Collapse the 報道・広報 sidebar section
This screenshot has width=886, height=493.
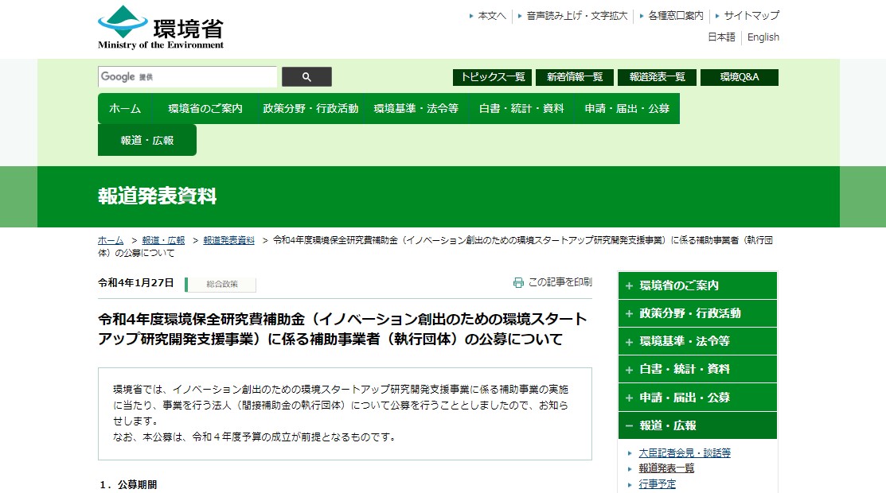click(629, 425)
